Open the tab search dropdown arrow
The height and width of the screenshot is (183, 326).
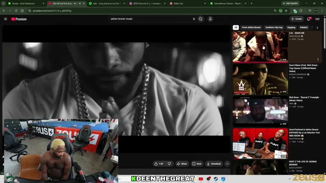pyautogui.click(x=4, y=4)
